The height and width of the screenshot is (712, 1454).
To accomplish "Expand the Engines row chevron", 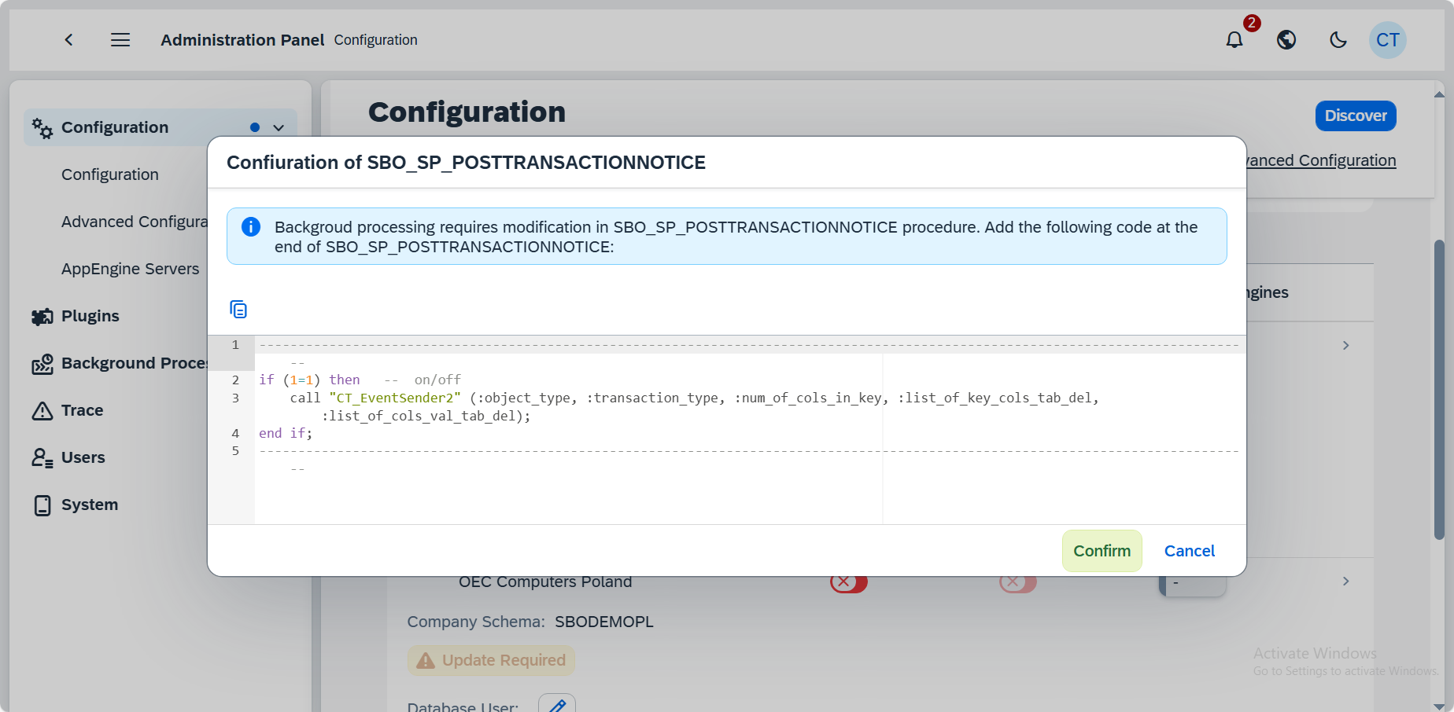I will [x=1345, y=345].
